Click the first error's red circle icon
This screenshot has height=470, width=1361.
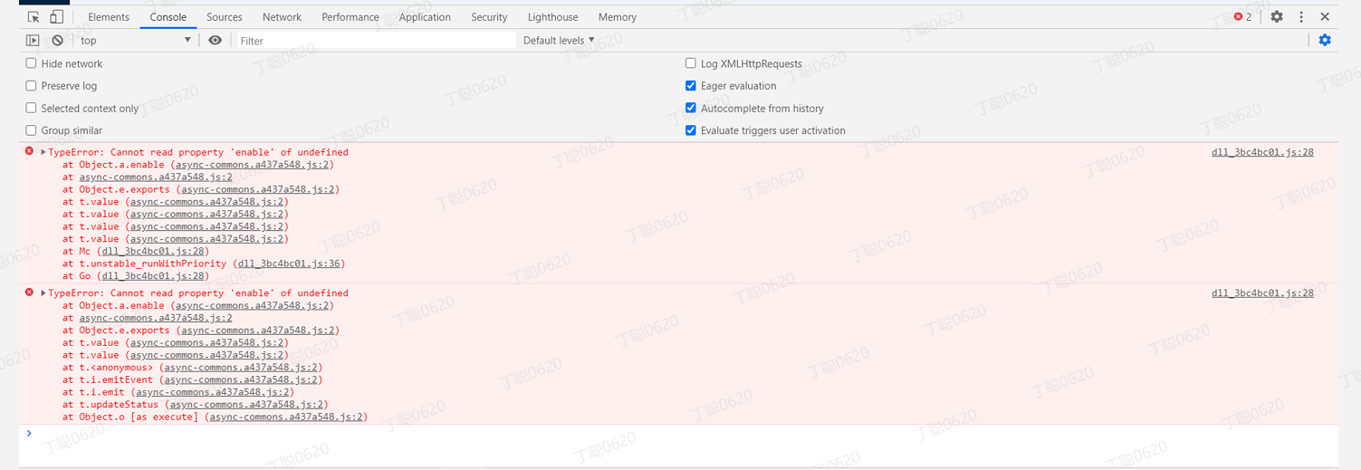(x=30, y=151)
